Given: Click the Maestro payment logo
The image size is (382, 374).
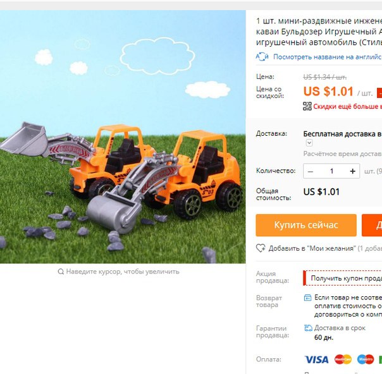Looking at the screenshot, I should (x=366, y=359).
